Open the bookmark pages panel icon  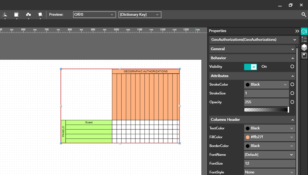tap(304, 55)
